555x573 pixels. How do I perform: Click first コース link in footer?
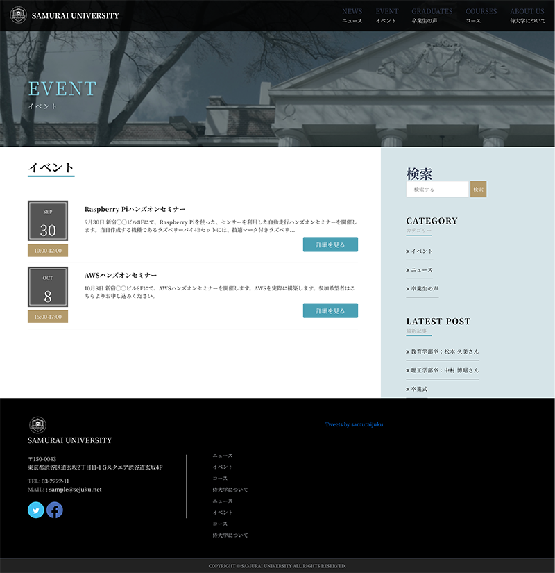coord(220,479)
